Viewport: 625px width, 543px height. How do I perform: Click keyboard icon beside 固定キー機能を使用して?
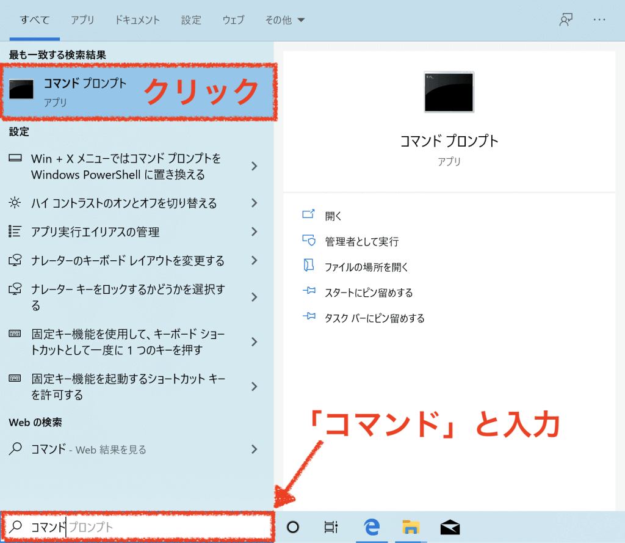(15, 333)
